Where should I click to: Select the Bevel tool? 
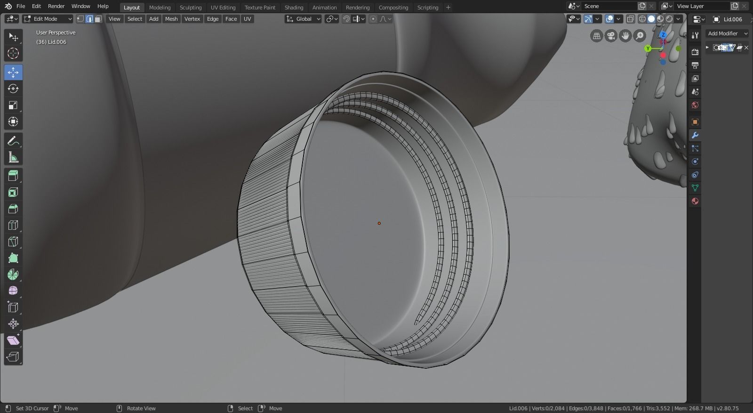tap(13, 209)
